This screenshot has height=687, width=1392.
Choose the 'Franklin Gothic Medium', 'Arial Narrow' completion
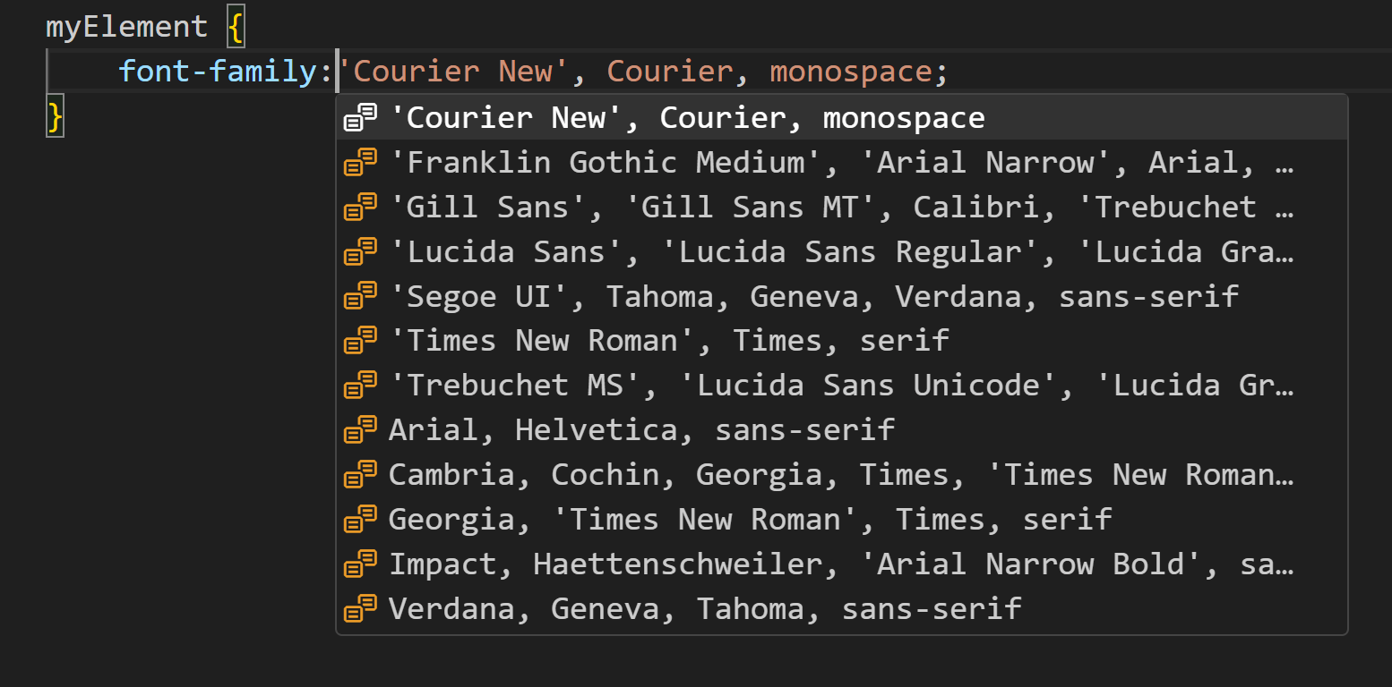[x=841, y=162]
